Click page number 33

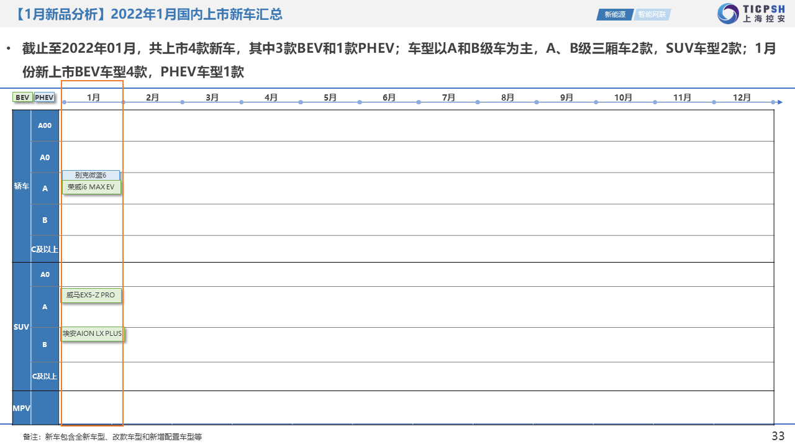(778, 436)
